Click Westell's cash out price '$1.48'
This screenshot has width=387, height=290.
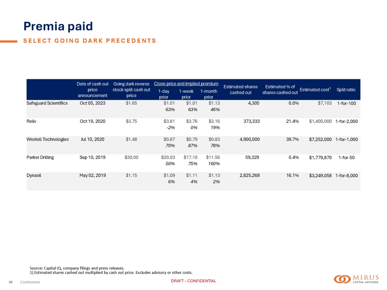131,139
